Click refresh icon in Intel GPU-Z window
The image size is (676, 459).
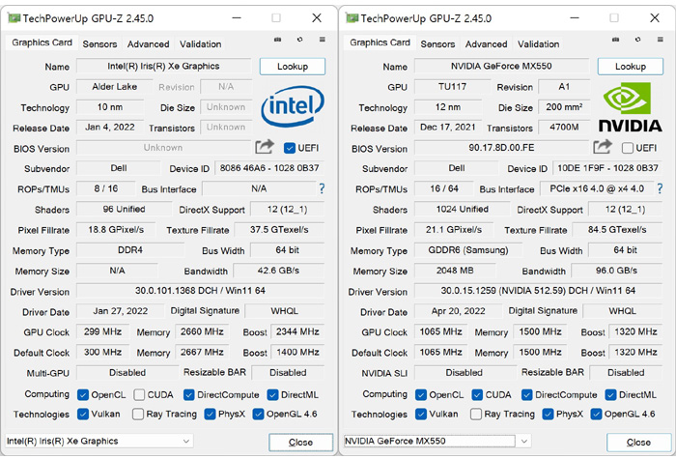point(299,40)
